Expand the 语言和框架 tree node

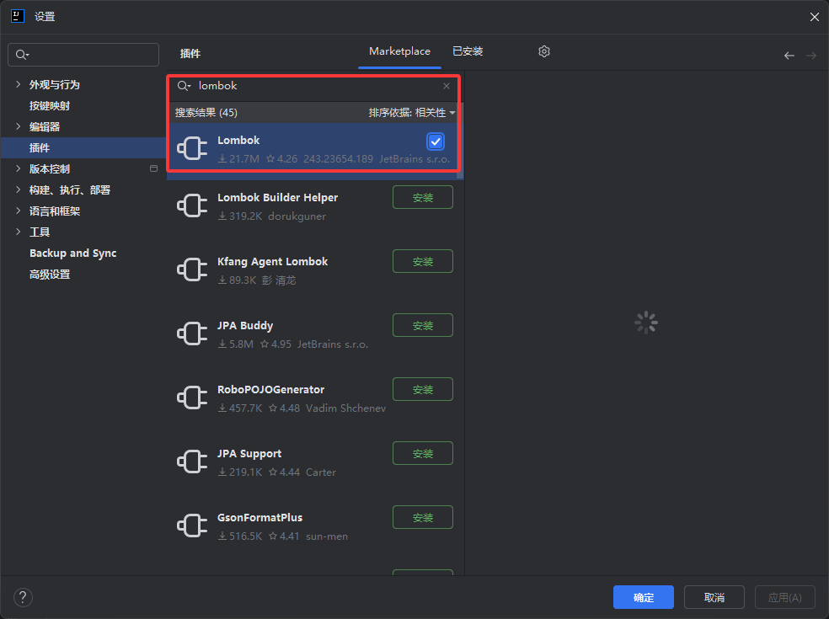[19, 211]
